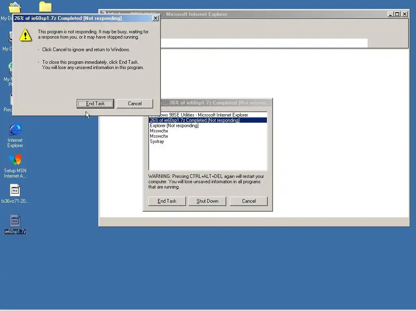Image resolution: width=416 pixels, height=312 pixels.
Task: Select the first Msswchx task entry
Action: (x=208, y=131)
